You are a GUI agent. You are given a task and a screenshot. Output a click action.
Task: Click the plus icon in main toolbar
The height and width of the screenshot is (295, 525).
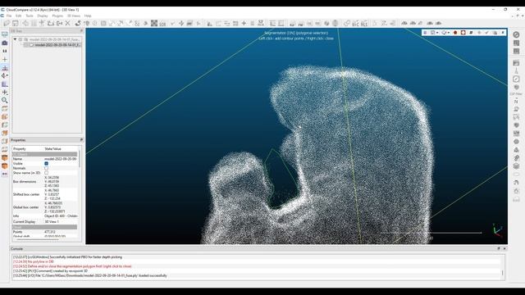pyautogui.click(x=244, y=23)
